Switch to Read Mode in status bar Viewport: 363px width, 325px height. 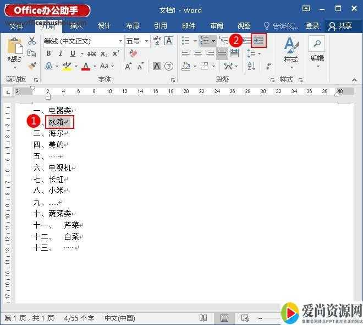204,318
